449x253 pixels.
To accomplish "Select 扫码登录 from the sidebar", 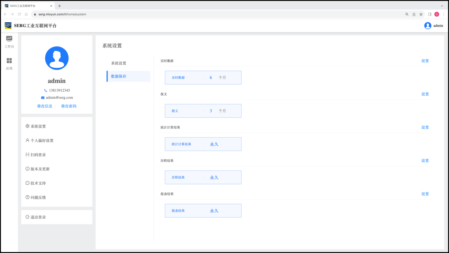I will coord(38,155).
